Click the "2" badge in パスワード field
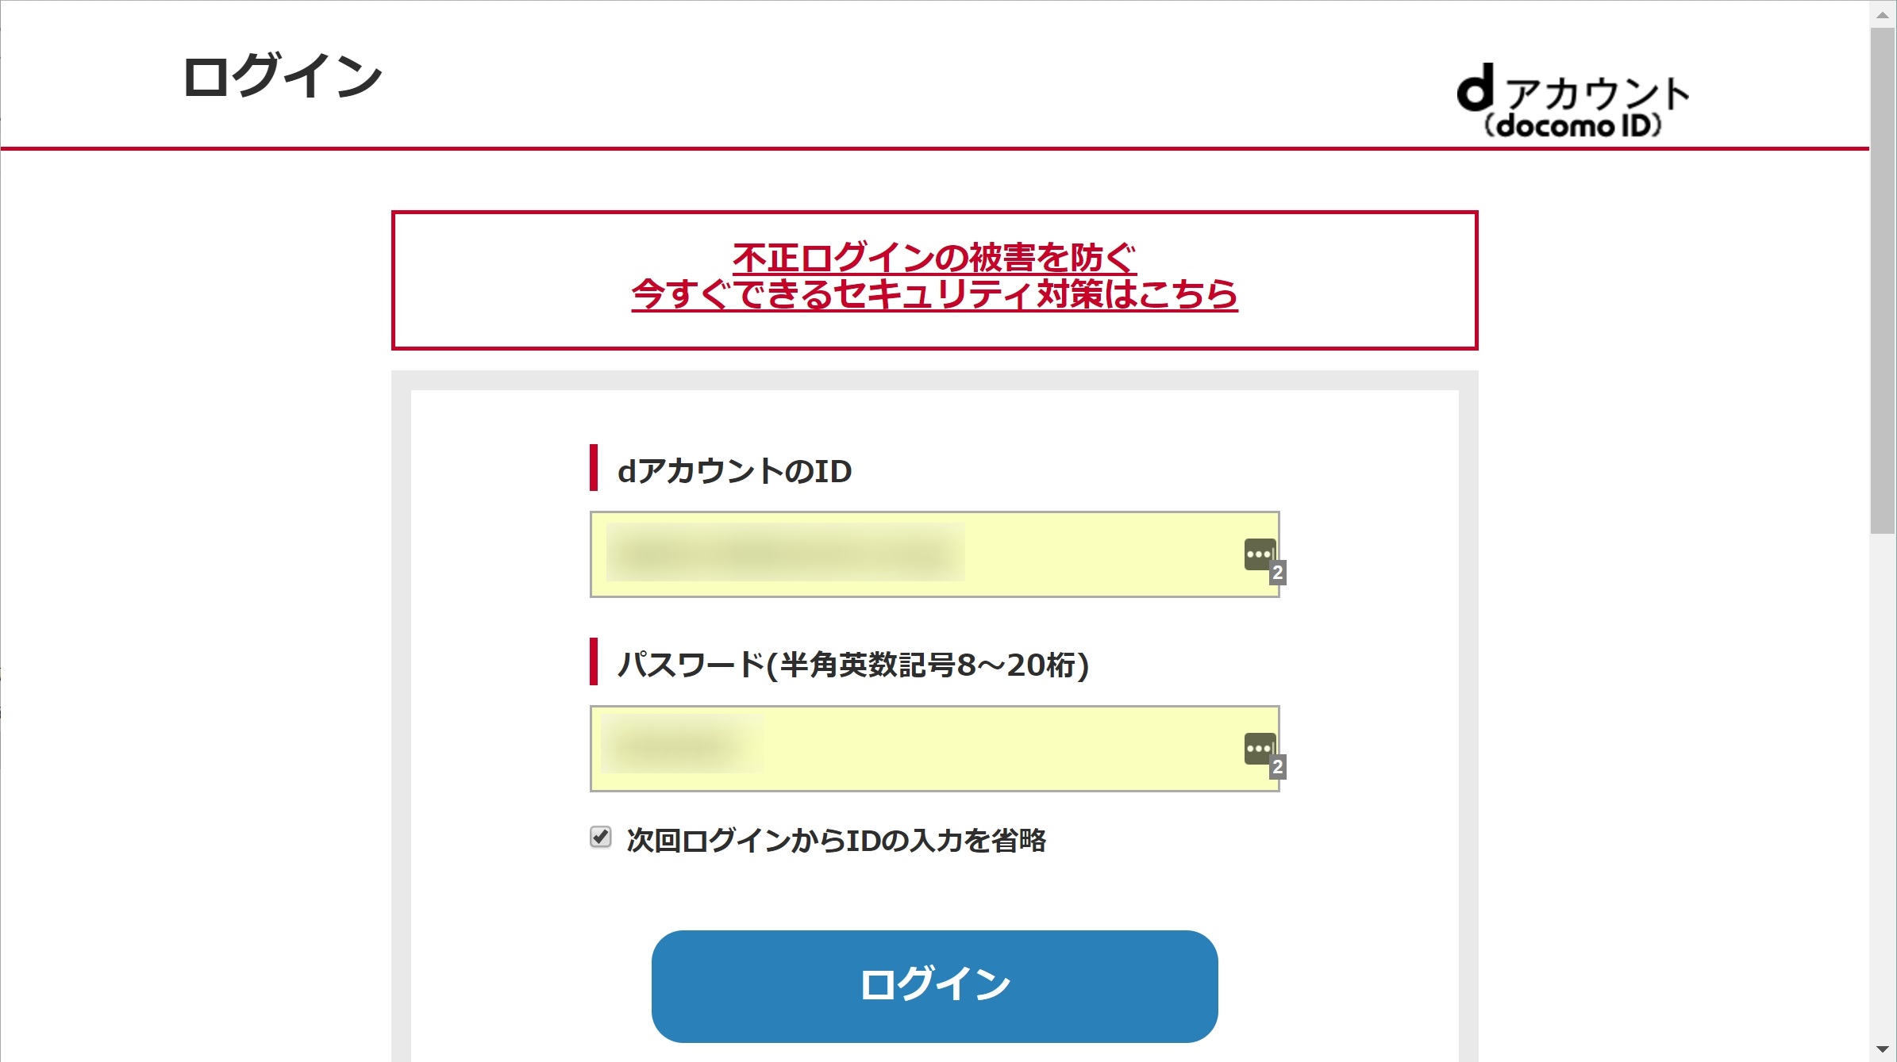 point(1277,767)
